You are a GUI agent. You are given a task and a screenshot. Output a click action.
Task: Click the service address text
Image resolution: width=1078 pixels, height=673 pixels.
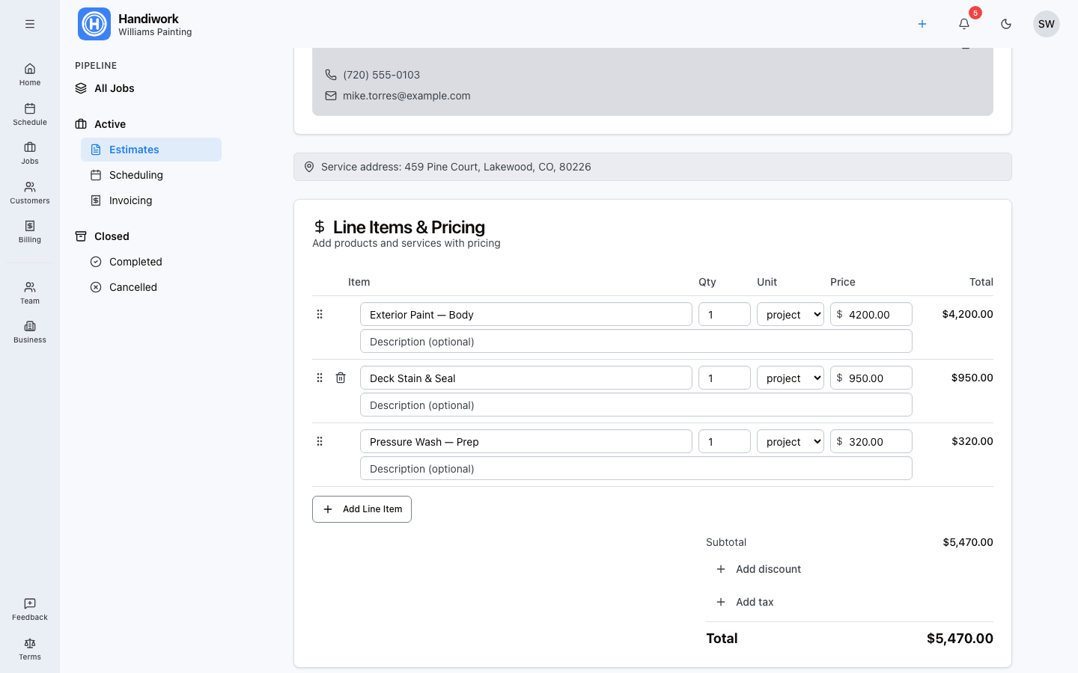click(456, 167)
